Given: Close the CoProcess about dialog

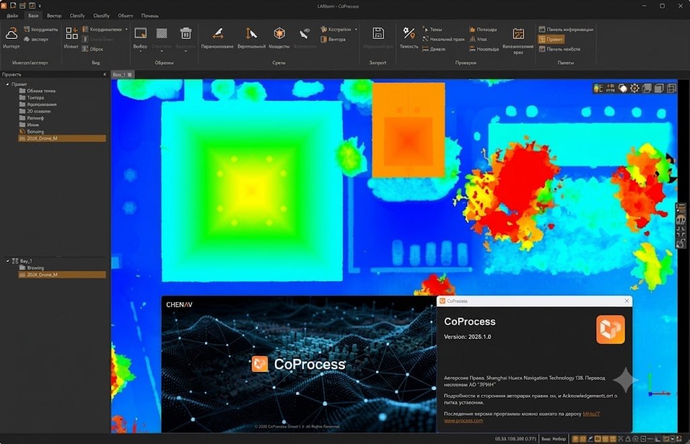Looking at the screenshot, I should pyautogui.click(x=627, y=301).
